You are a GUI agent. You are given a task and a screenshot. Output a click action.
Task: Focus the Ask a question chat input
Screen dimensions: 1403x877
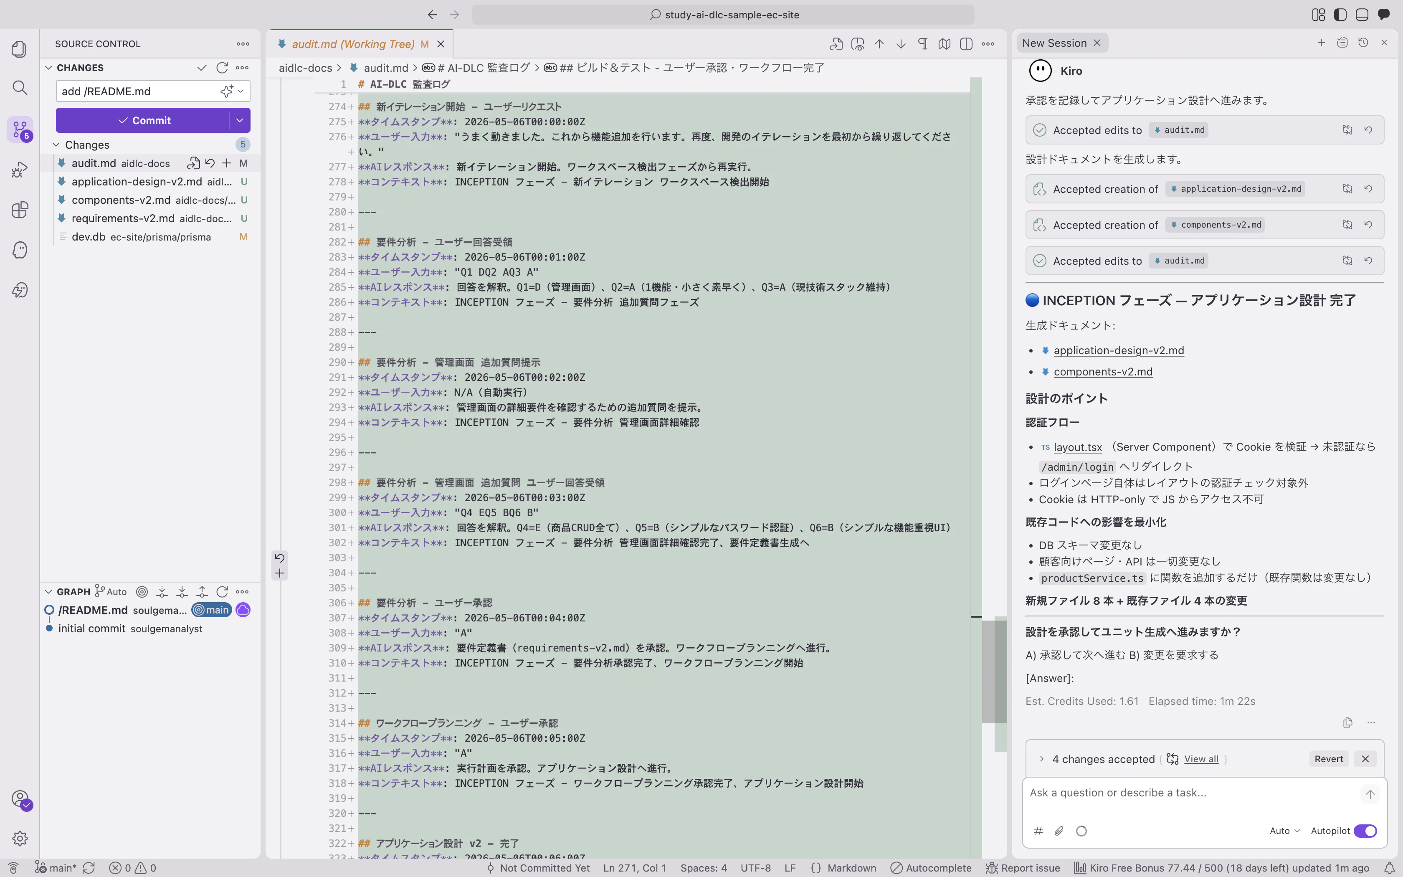point(1191,793)
